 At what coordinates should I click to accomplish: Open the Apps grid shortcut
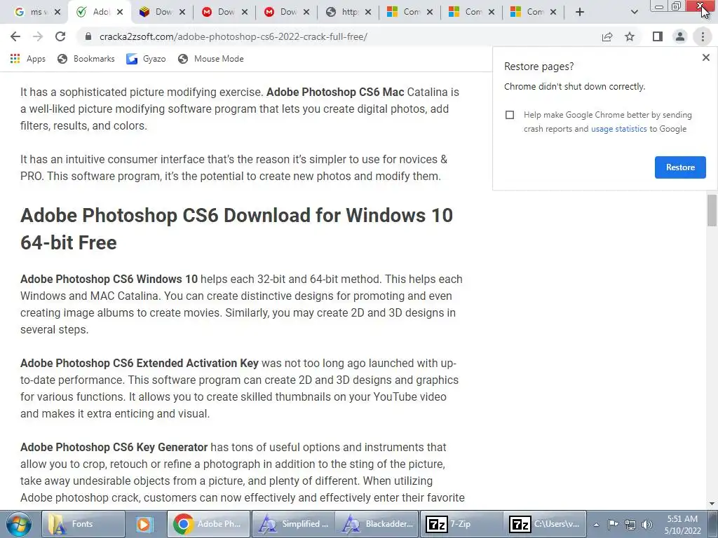pyautogui.click(x=27, y=59)
